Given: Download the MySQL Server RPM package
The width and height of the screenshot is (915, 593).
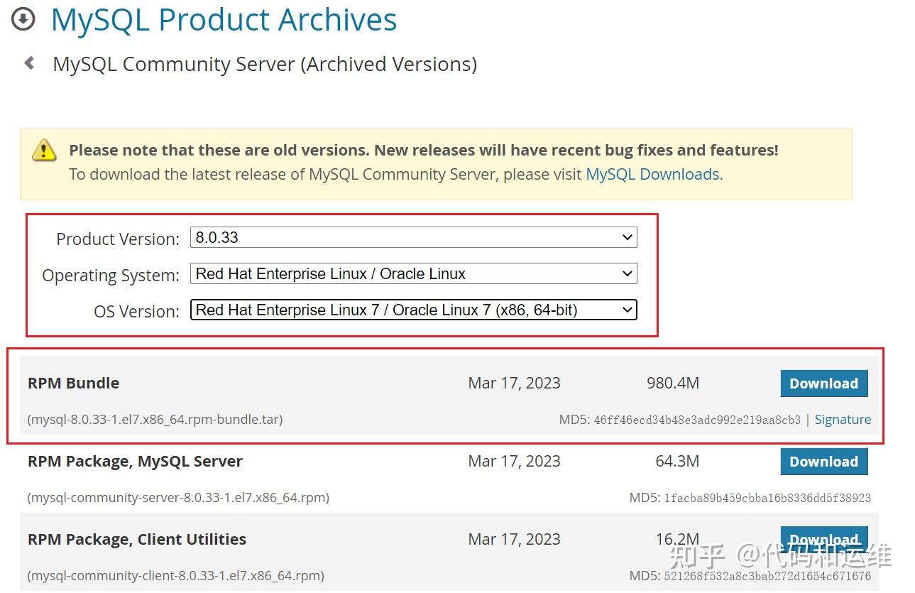Looking at the screenshot, I should [x=823, y=462].
